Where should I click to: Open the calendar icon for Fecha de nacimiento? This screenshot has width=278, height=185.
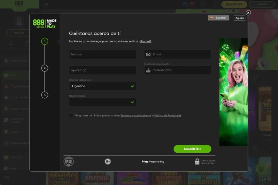148,70
